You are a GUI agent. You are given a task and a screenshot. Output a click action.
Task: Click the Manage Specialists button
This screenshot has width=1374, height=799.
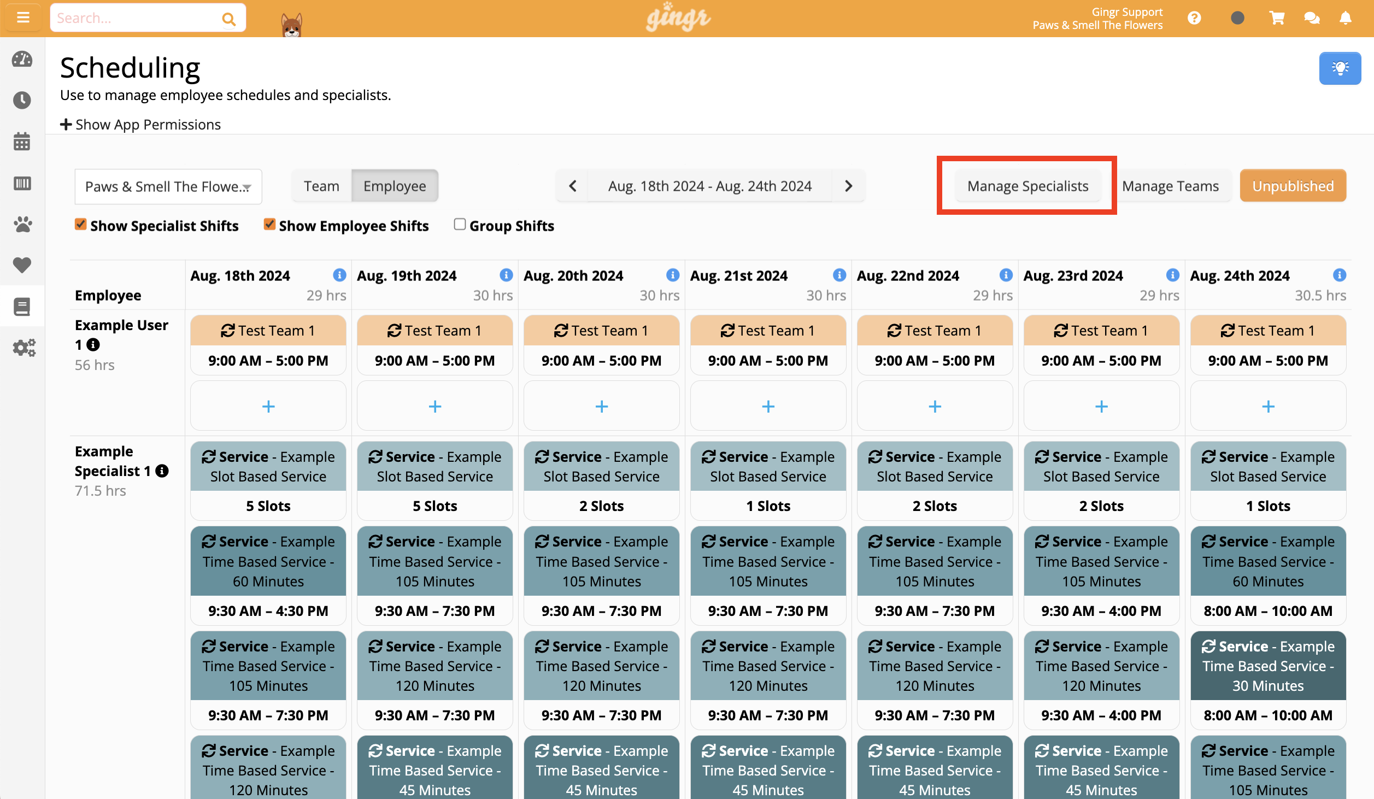click(1027, 186)
